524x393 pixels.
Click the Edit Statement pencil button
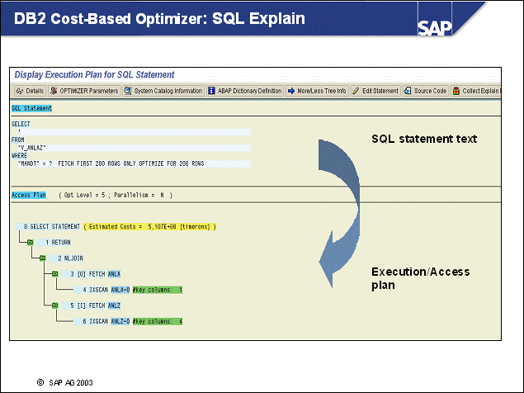(375, 91)
